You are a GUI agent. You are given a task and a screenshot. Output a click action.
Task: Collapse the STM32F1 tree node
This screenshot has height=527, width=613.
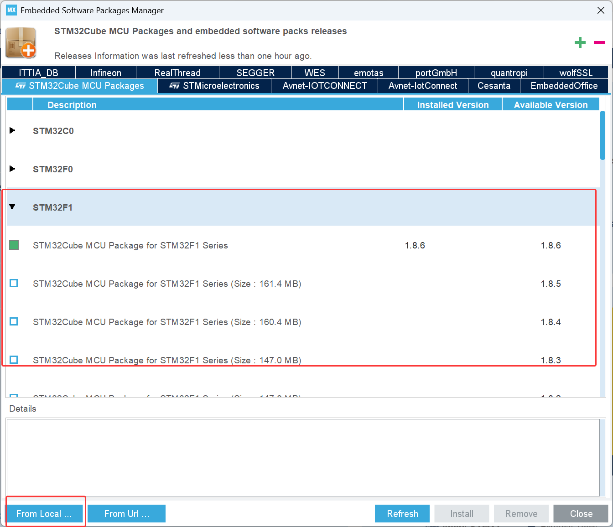(x=12, y=207)
